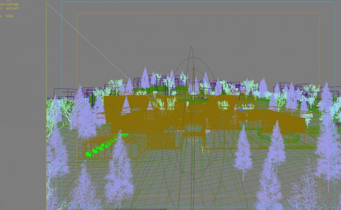Select the small yellow bracket helper object
This screenshot has width=341, height=210.
pos(205,150)
